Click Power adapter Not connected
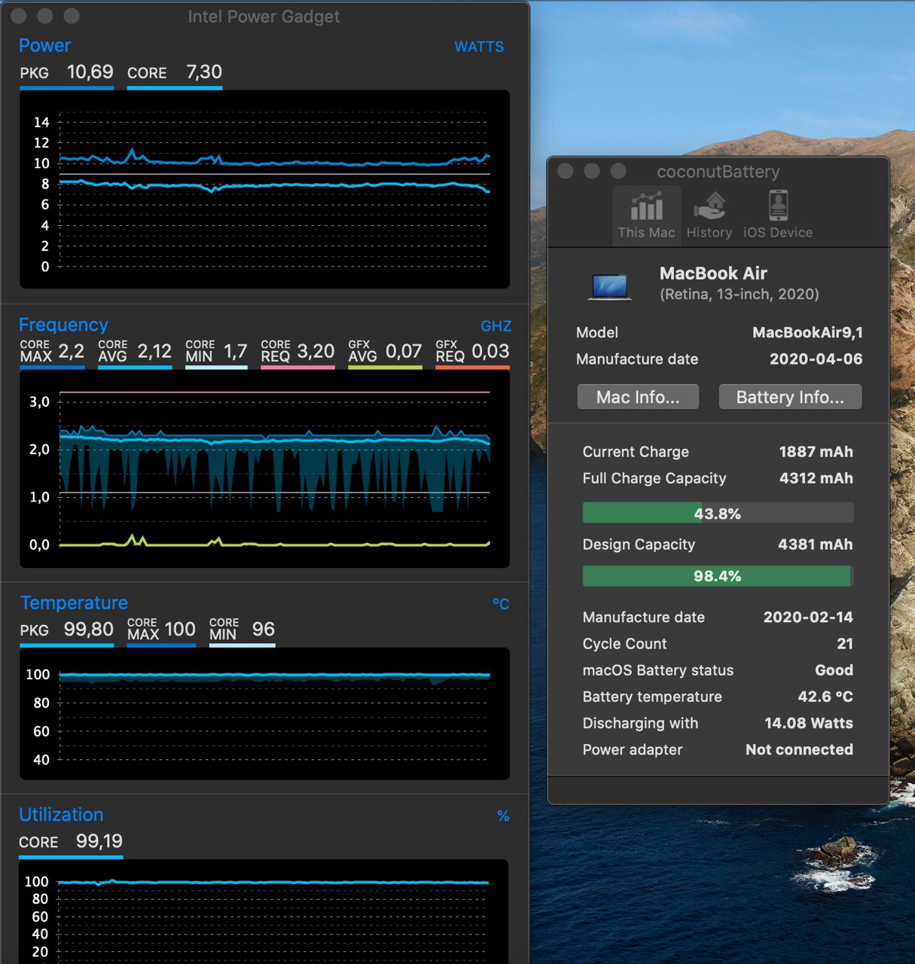Screen dimensions: 915x964 pos(799,749)
